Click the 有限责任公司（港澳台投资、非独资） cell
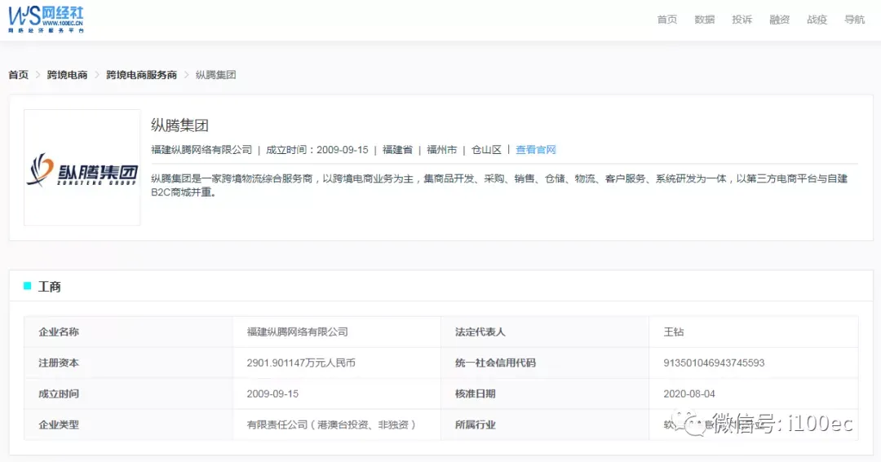The image size is (881, 462). (337, 425)
